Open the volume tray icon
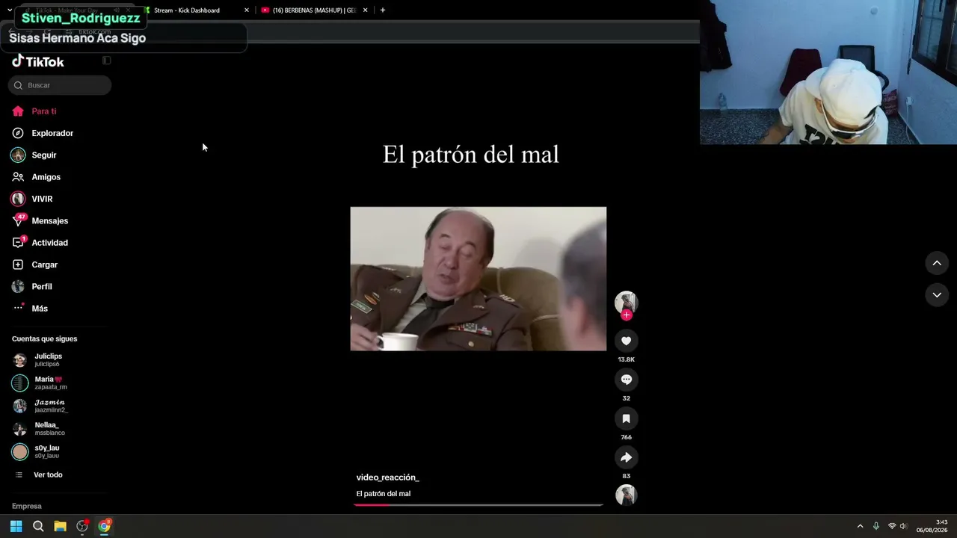Screen dimensions: 957x538 [x=903, y=526]
